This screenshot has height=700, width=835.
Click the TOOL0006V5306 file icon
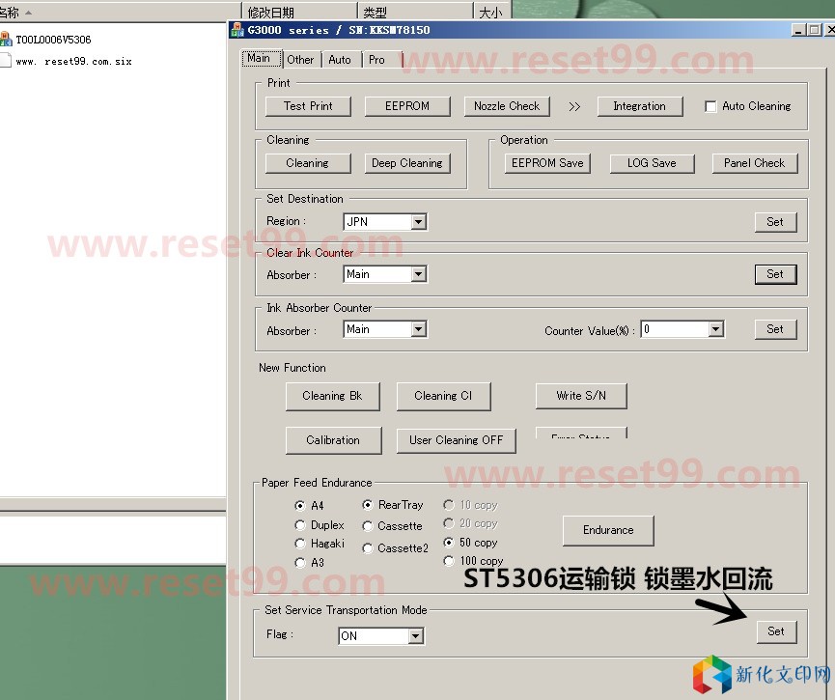(5, 40)
